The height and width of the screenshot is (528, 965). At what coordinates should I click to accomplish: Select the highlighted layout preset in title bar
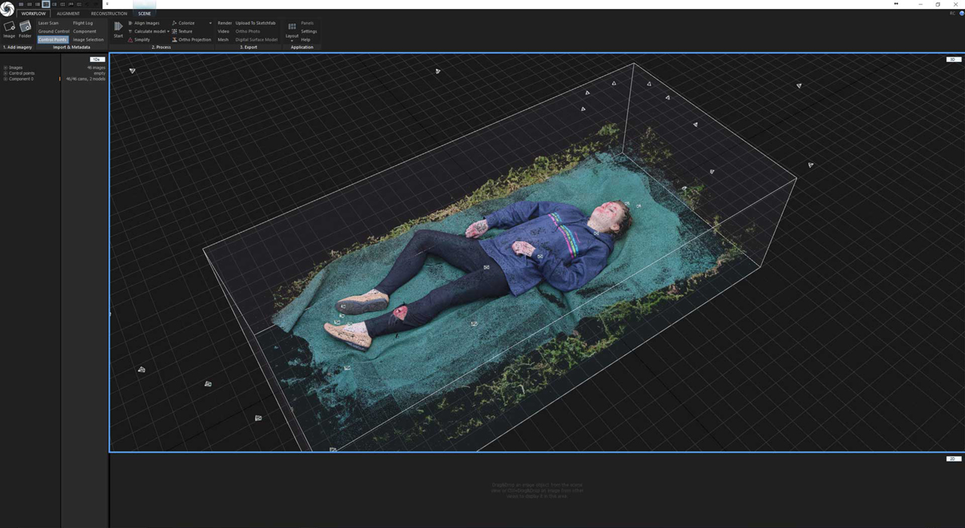coord(46,4)
